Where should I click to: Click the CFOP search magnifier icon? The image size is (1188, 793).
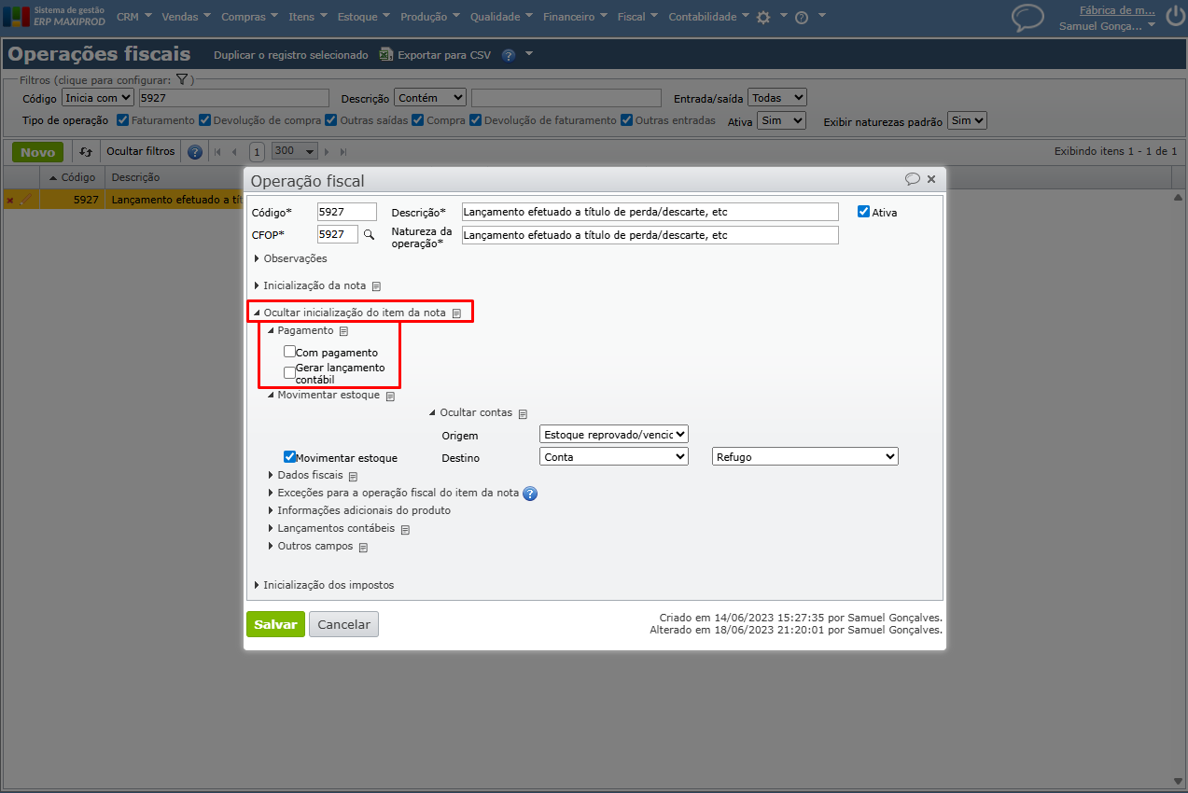(369, 234)
